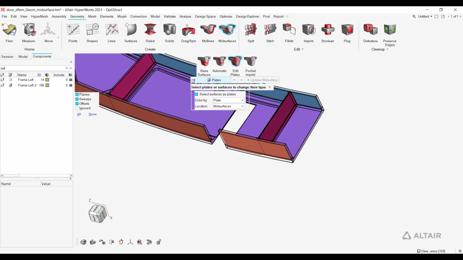The image size is (463, 260).
Task: Open the Untitled page dropdown
Action: point(425,17)
